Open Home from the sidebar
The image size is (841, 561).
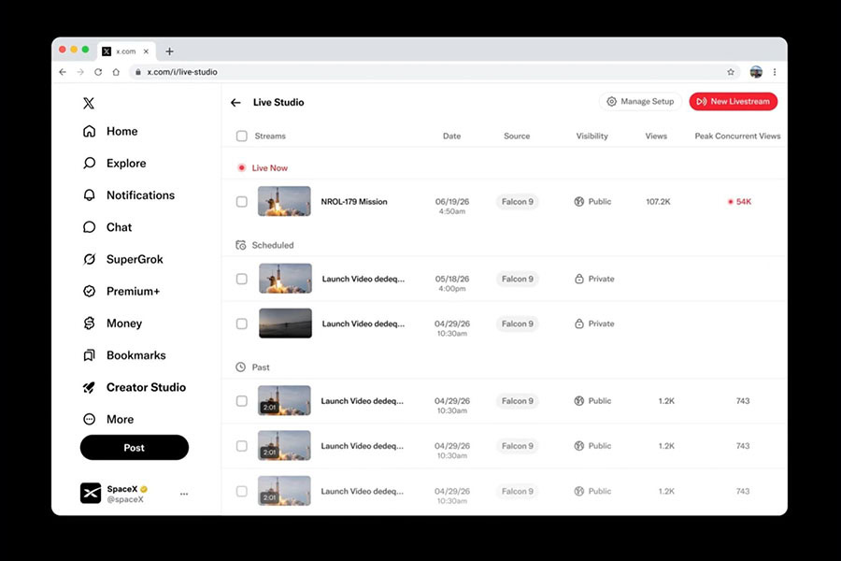[x=110, y=132]
